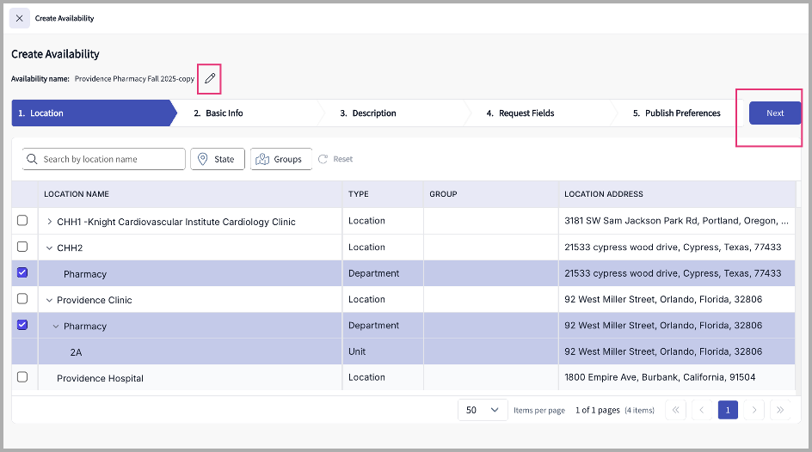The width and height of the screenshot is (812, 452).
Task: Click the Groups filter map icon
Action: point(263,159)
